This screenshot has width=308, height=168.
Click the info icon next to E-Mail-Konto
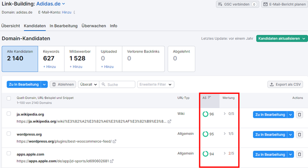tap(74, 12)
